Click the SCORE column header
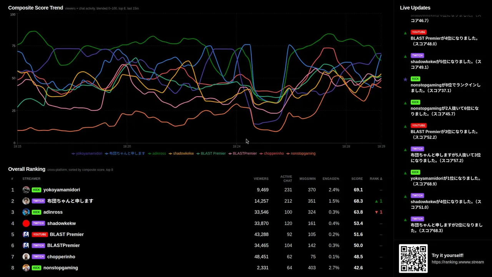The height and width of the screenshot is (277, 492). coord(357,179)
